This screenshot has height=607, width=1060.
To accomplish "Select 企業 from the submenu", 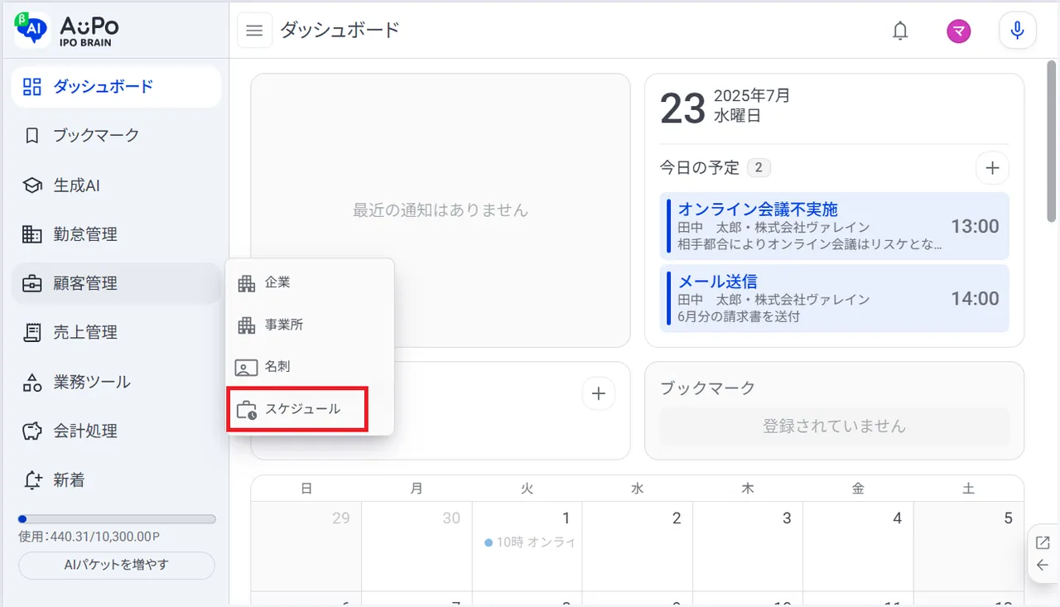I will tap(310, 282).
